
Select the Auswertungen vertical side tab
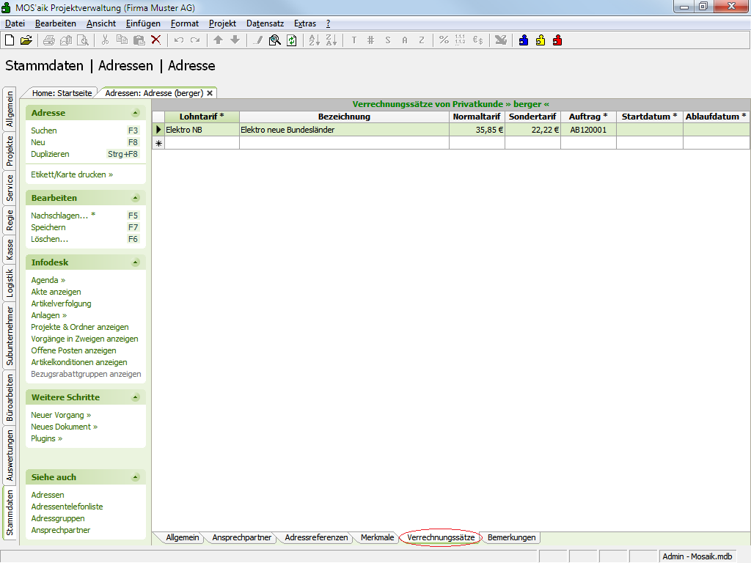[10, 455]
